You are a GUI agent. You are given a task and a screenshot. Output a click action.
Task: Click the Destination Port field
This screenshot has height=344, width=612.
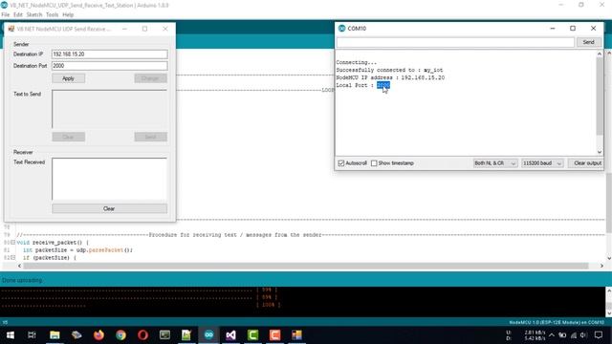click(110, 66)
